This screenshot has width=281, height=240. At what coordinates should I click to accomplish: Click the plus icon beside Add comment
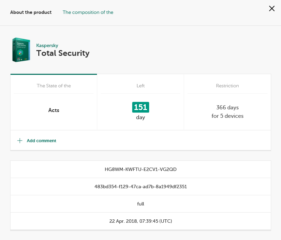pyautogui.click(x=20, y=140)
